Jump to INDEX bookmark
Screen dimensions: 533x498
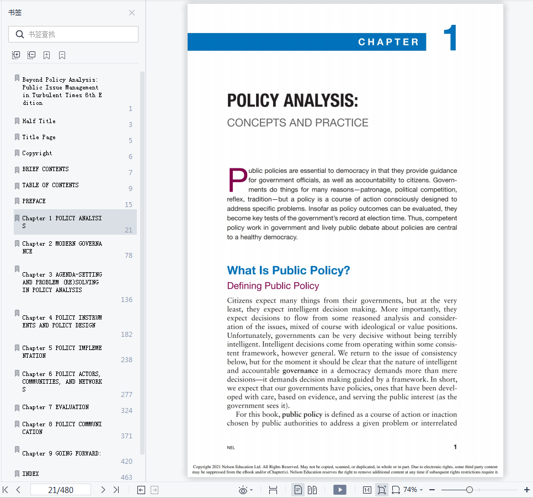30,474
